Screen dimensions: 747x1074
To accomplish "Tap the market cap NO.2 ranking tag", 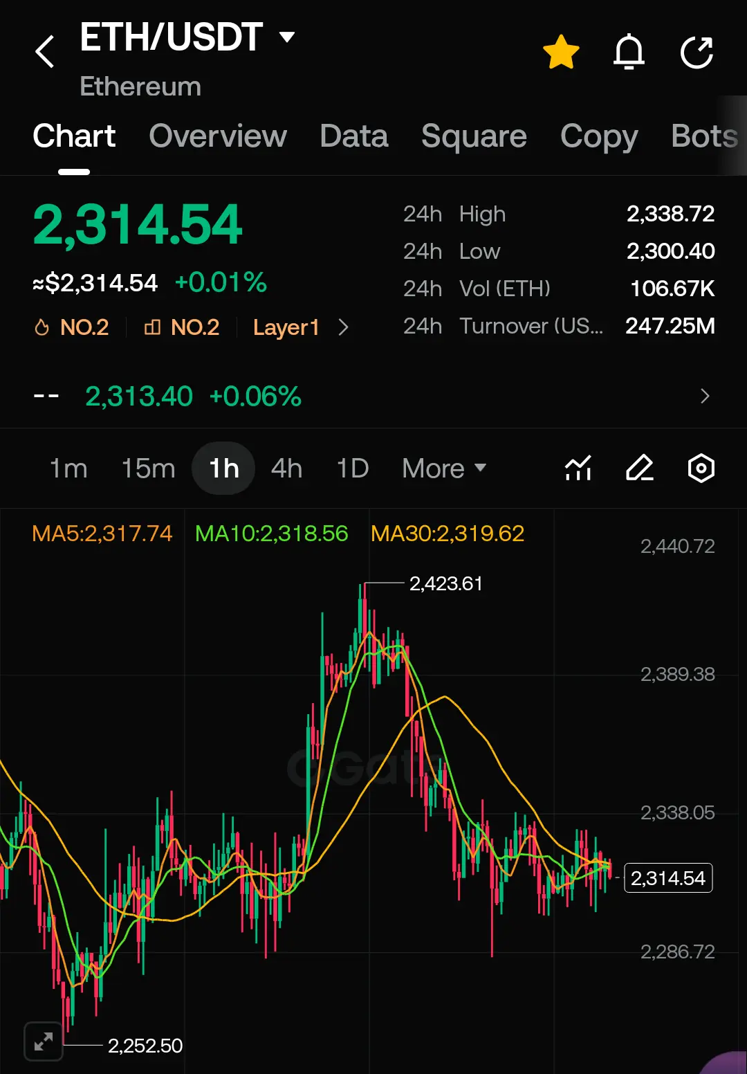I will 182,327.
